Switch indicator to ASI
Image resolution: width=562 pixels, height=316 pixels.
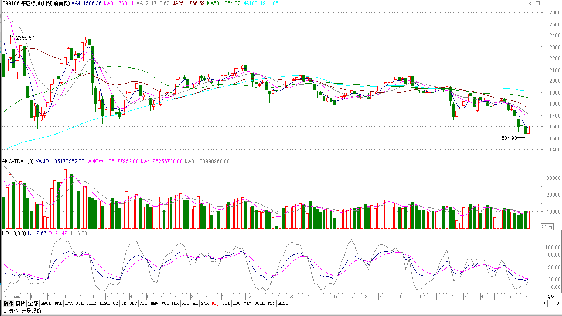pyautogui.click(x=144, y=303)
